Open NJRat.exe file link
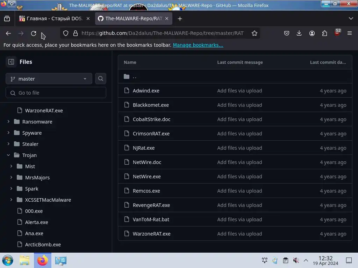This screenshot has width=358, height=268. point(144,148)
